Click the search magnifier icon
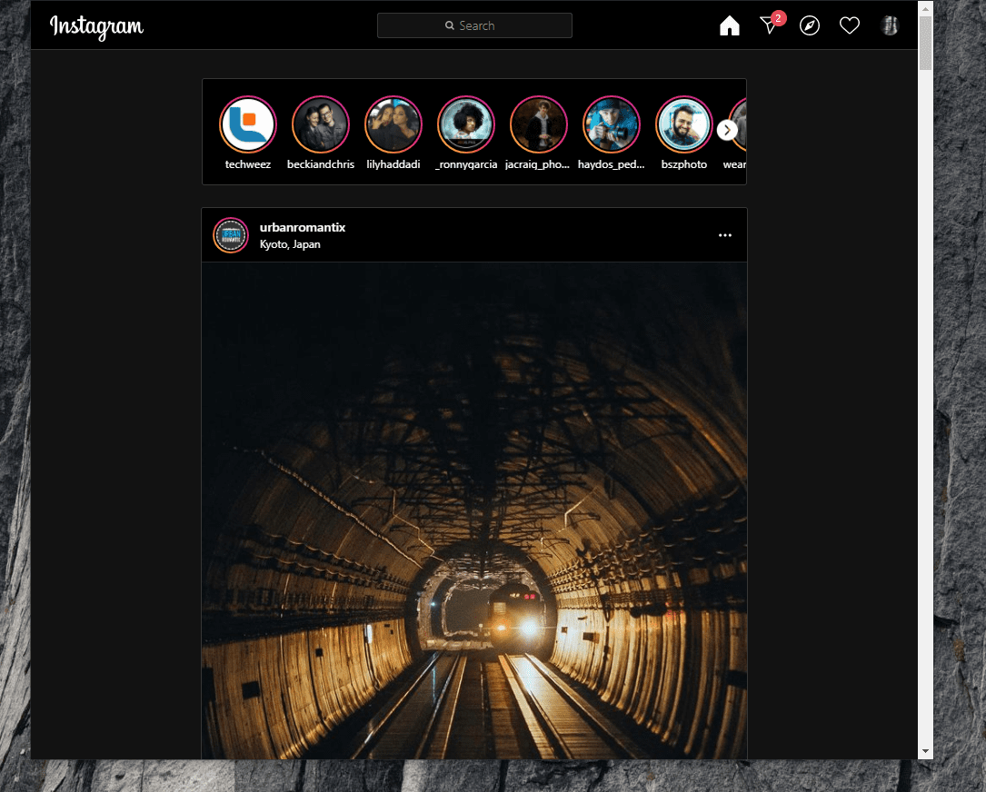Viewport: 986px width, 792px height. 449,25
